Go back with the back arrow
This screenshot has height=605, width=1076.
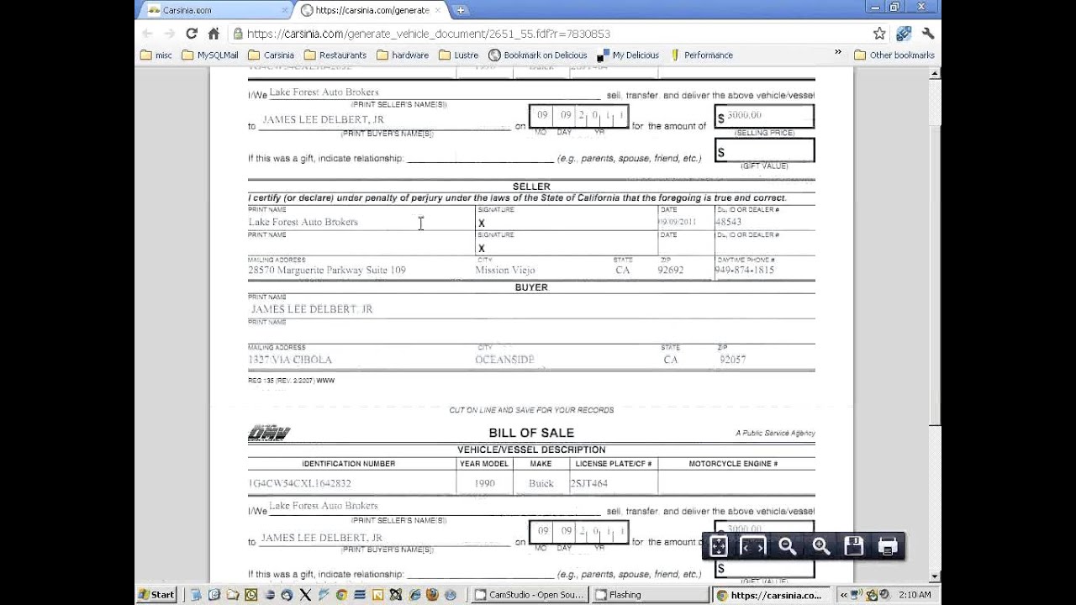pos(148,34)
